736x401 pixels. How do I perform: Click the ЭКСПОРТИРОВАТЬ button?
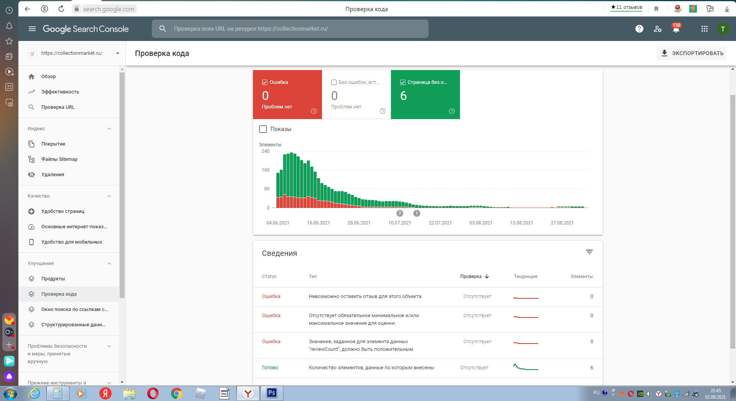coord(692,53)
